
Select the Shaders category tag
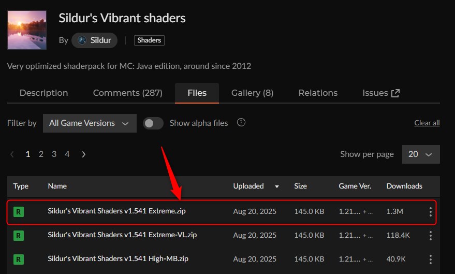click(149, 40)
